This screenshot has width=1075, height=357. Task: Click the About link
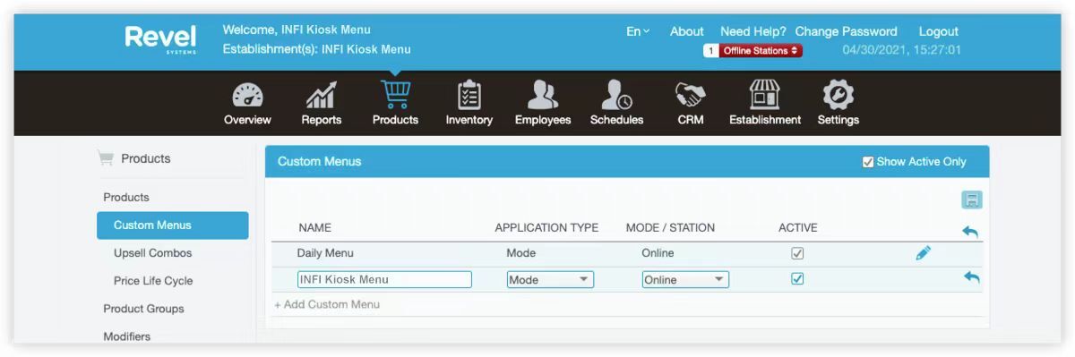(687, 31)
